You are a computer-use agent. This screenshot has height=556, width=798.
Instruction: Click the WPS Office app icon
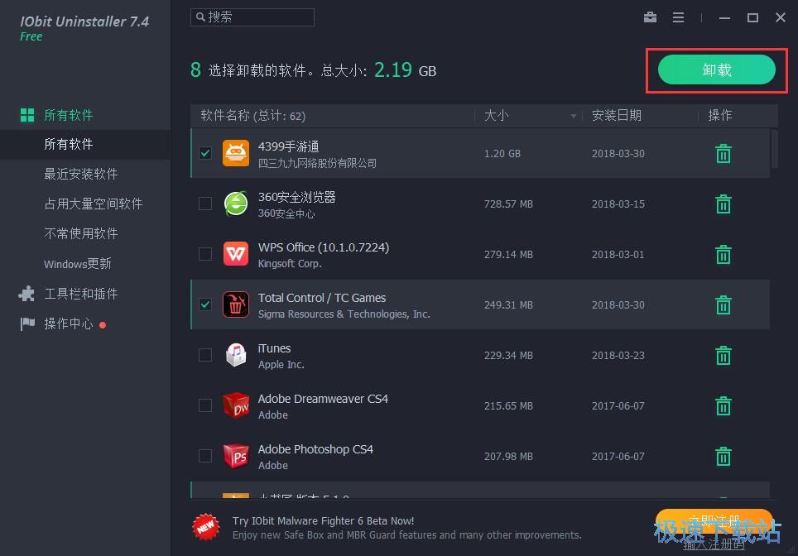[236, 254]
